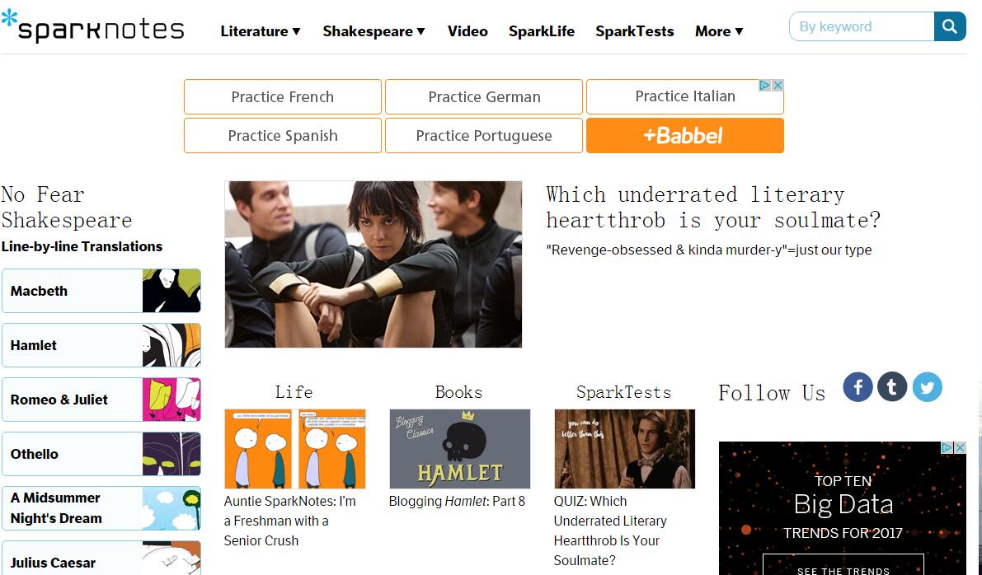Click 'Line-by-line Translations' text
Image resolution: width=982 pixels, height=575 pixels.
click(82, 246)
